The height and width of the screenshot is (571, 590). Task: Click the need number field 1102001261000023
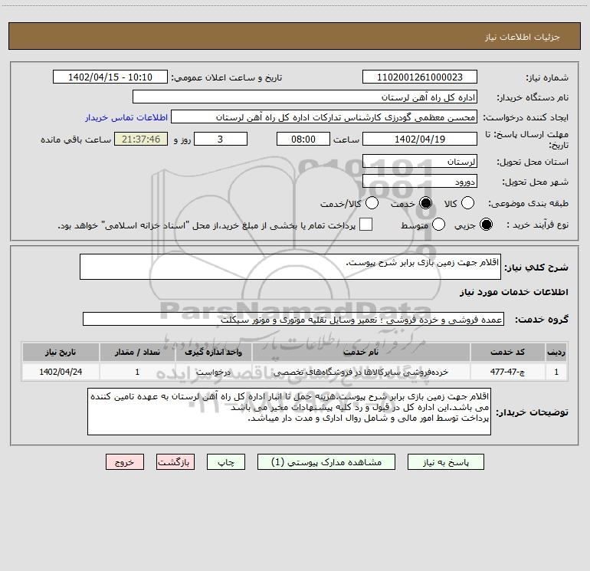(420, 77)
